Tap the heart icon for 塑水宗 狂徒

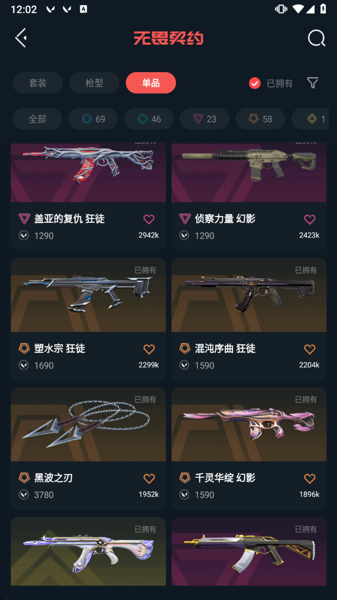click(149, 349)
